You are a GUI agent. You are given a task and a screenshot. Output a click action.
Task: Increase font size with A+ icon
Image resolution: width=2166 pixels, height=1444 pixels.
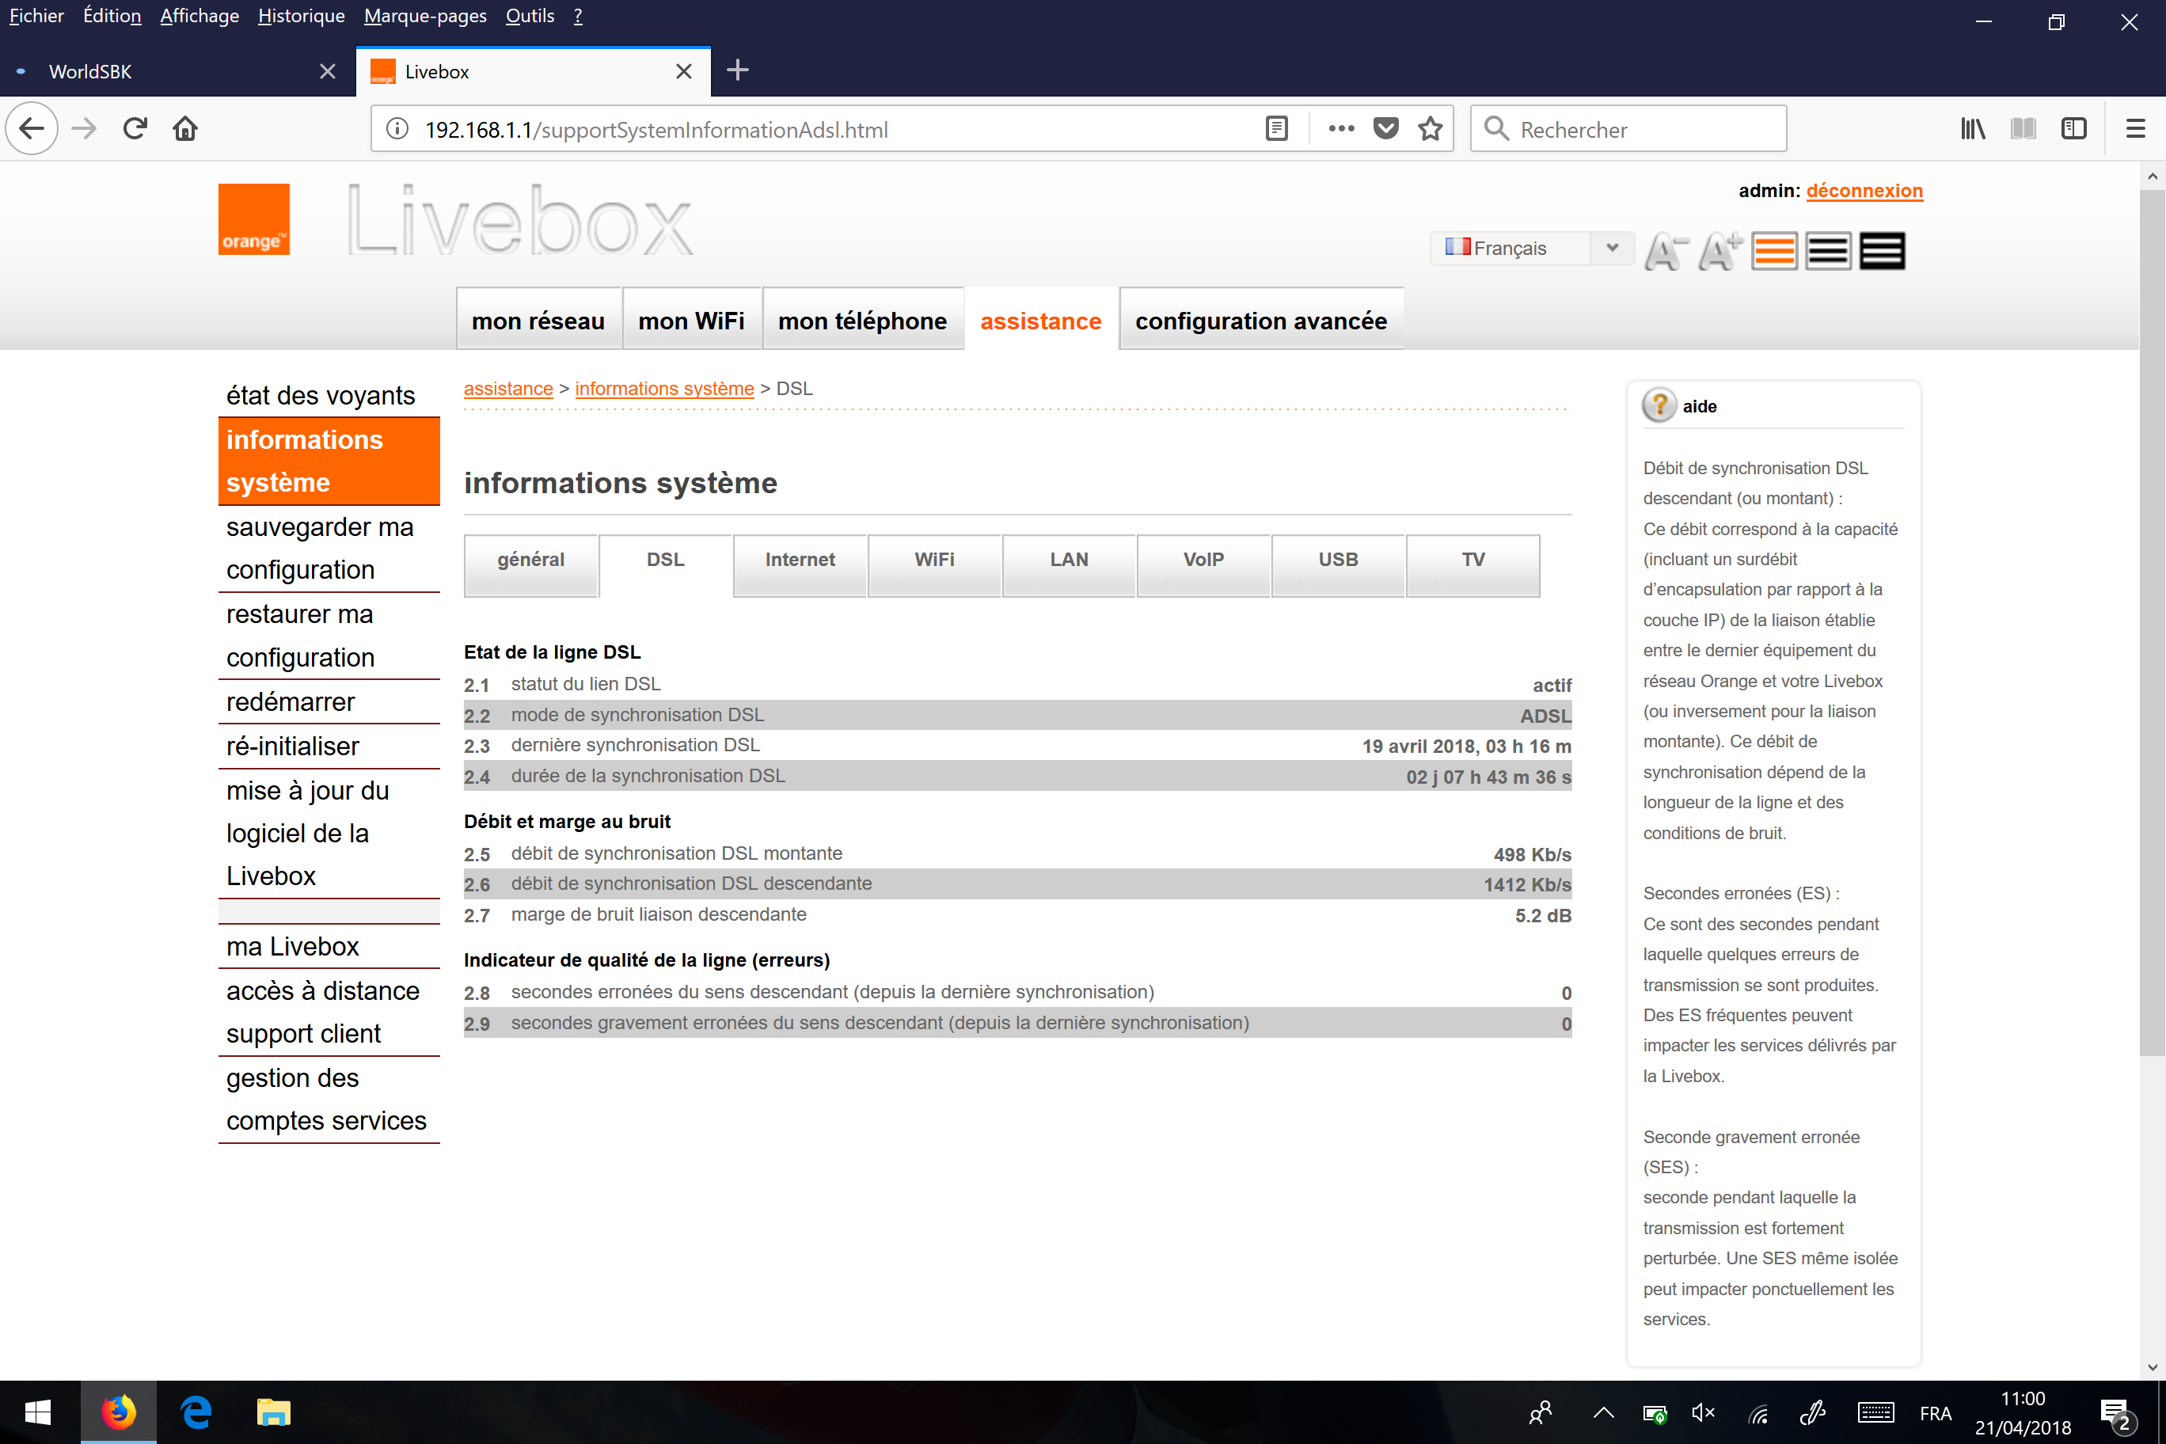[1719, 250]
